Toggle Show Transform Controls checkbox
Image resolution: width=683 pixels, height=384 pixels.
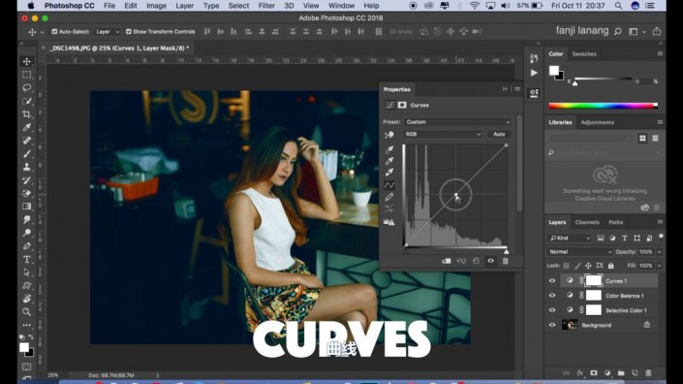(x=129, y=31)
